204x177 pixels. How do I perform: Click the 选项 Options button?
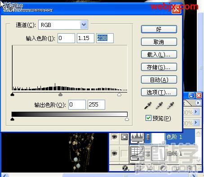coord(159,92)
